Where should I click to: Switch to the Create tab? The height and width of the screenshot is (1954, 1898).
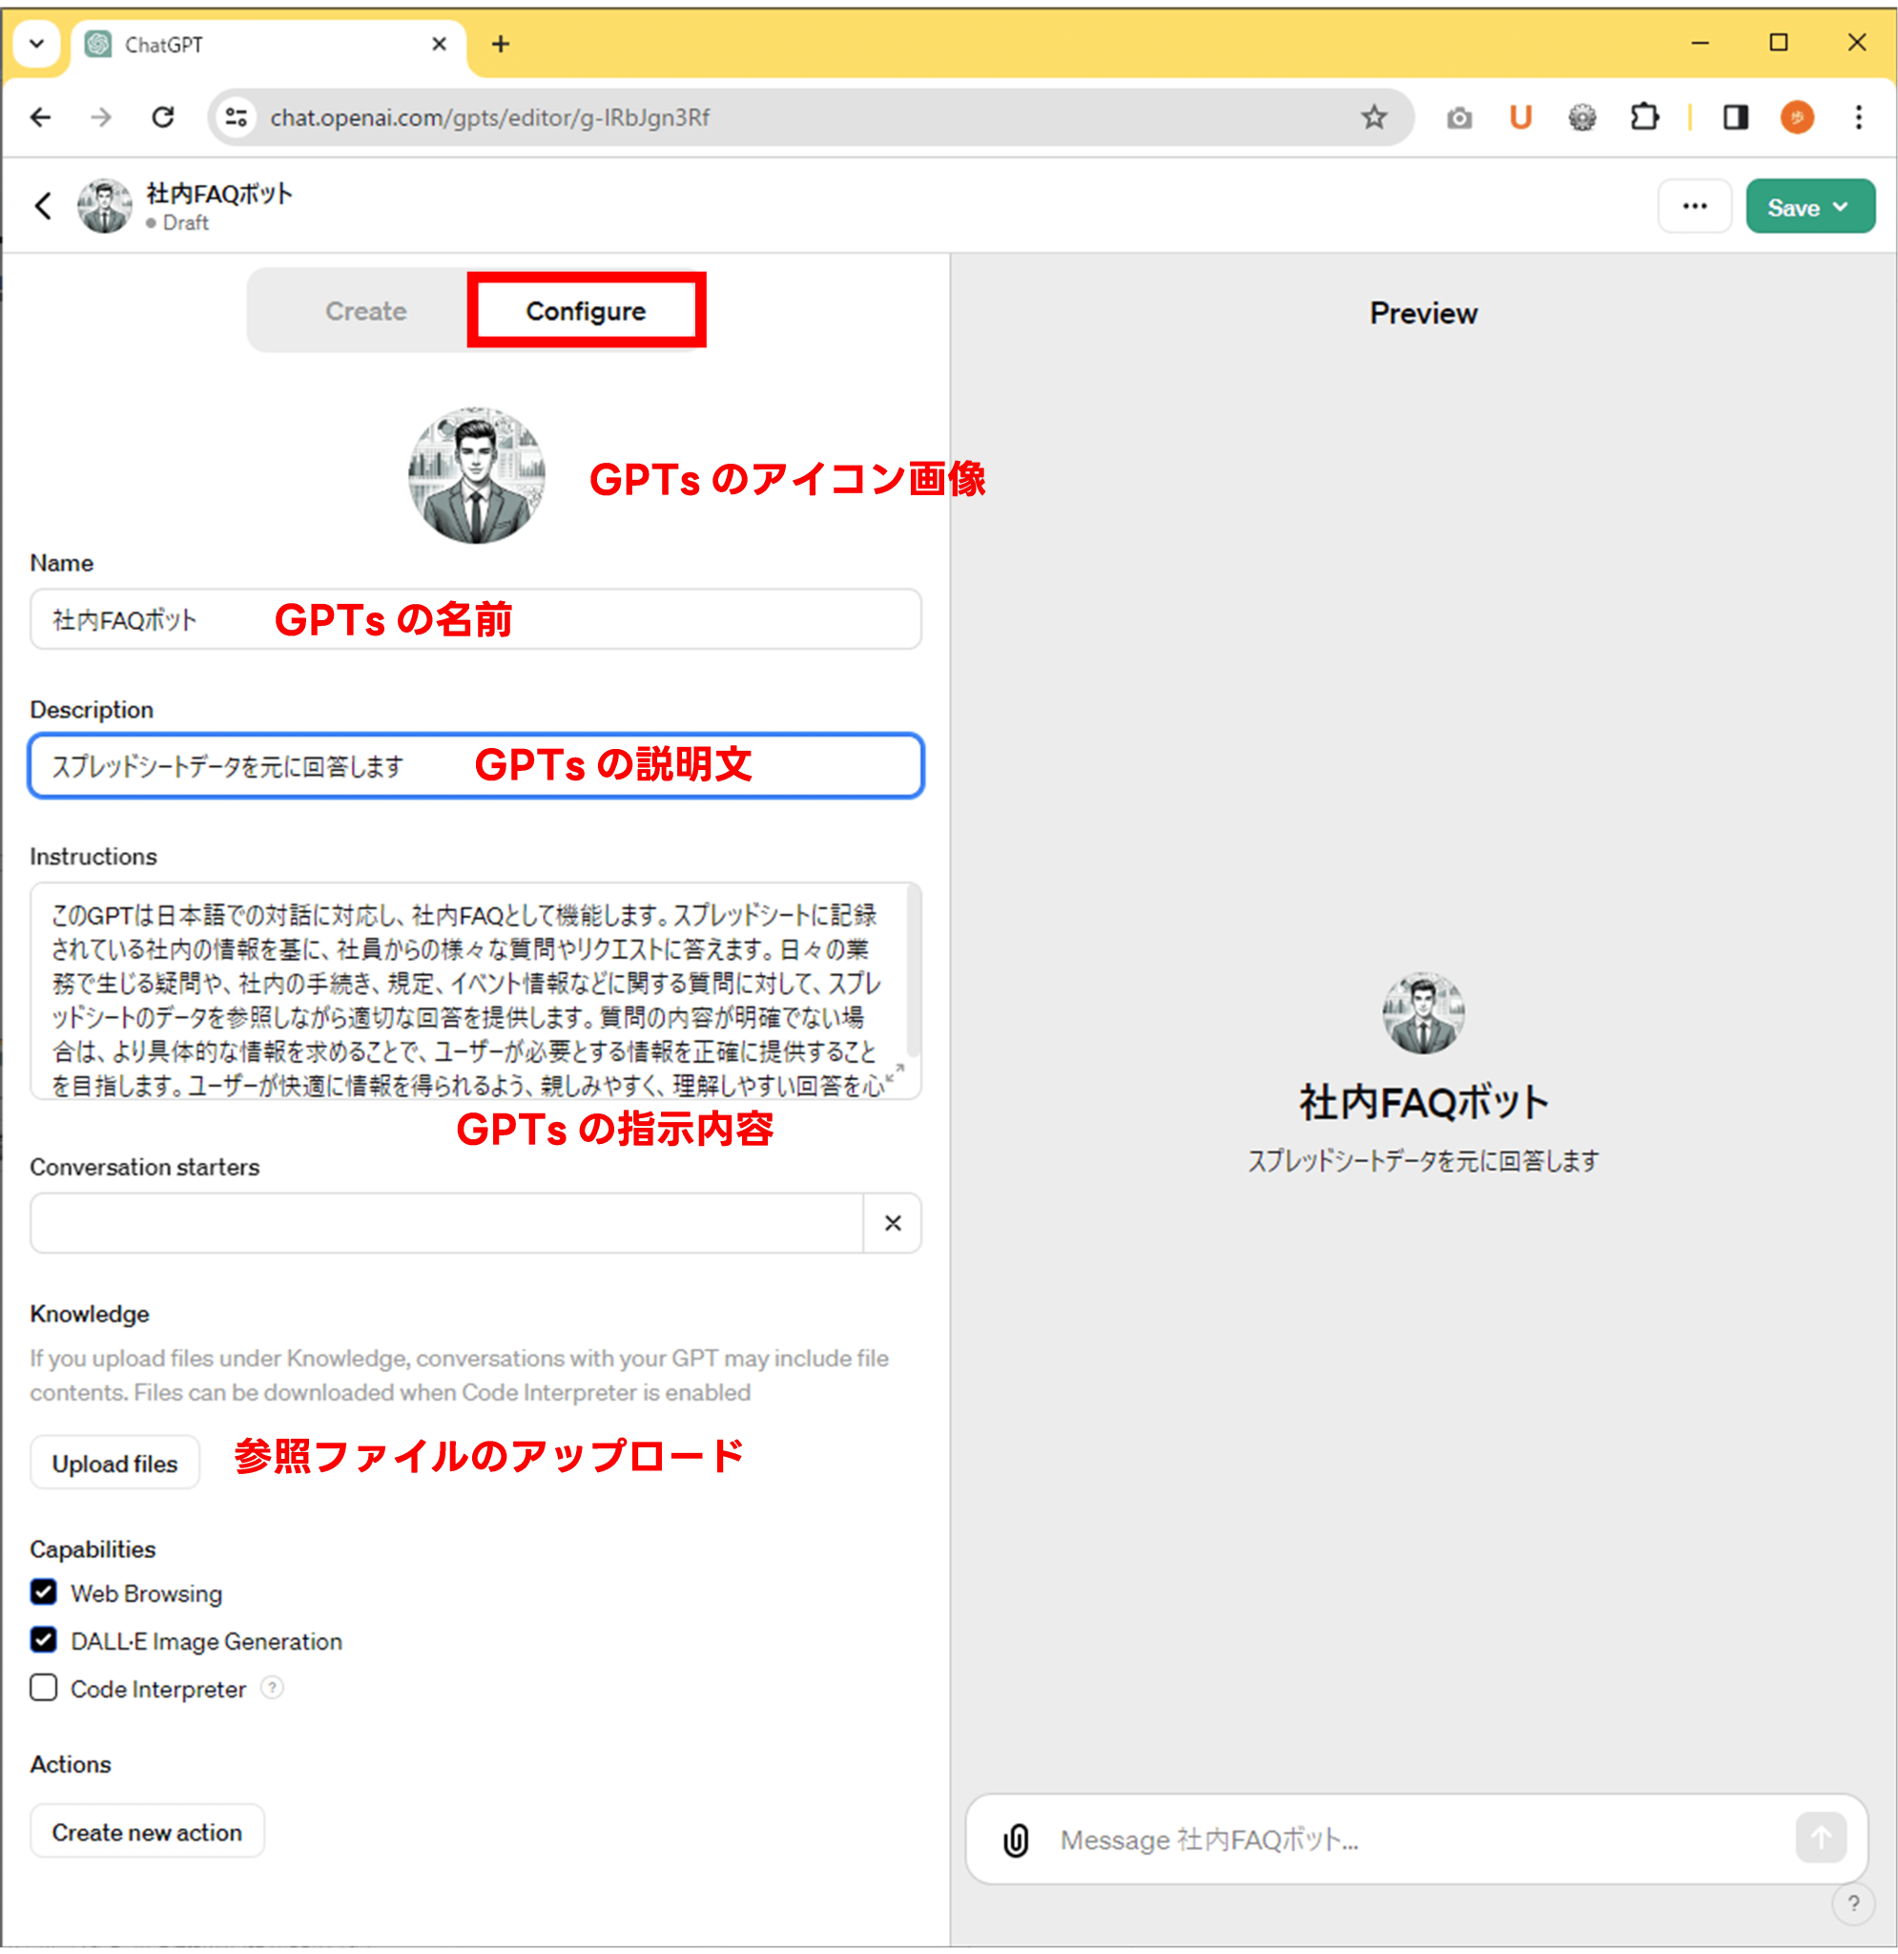(x=365, y=310)
